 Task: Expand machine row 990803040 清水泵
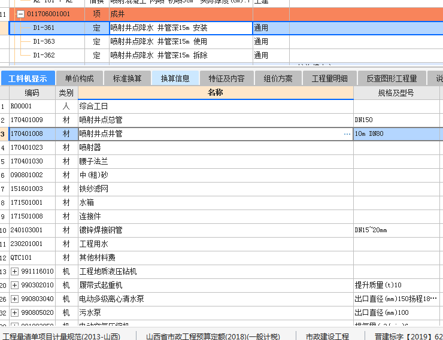coord(14,299)
